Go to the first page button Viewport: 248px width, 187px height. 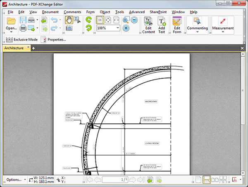click(89, 180)
